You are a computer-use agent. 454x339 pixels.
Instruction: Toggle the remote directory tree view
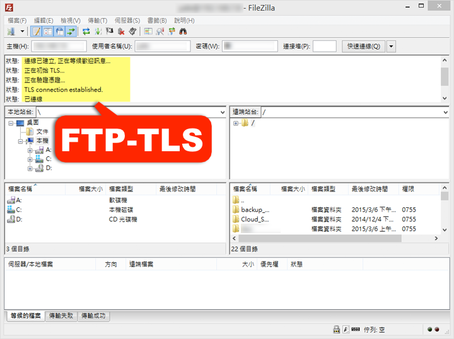pos(60,32)
